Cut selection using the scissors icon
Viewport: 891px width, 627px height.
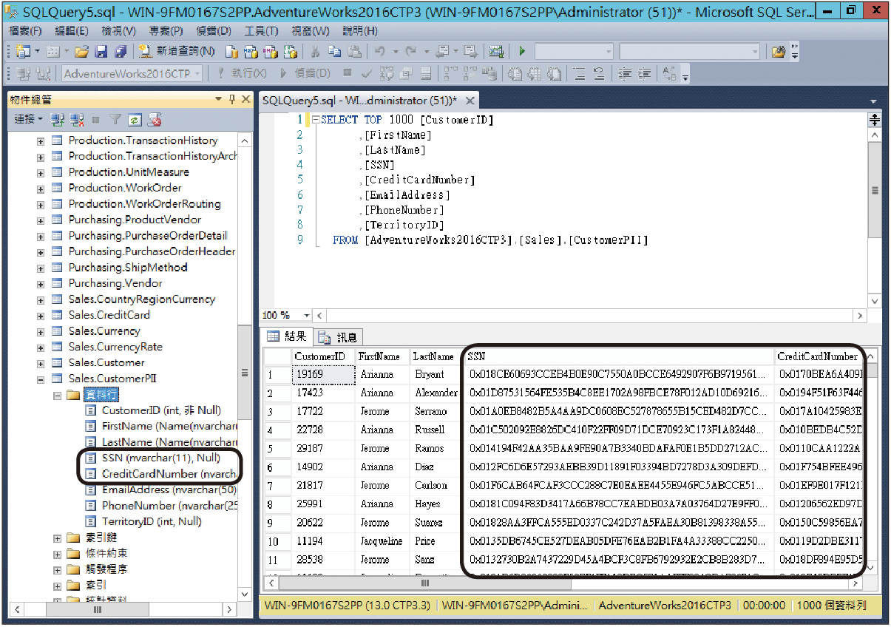click(315, 52)
